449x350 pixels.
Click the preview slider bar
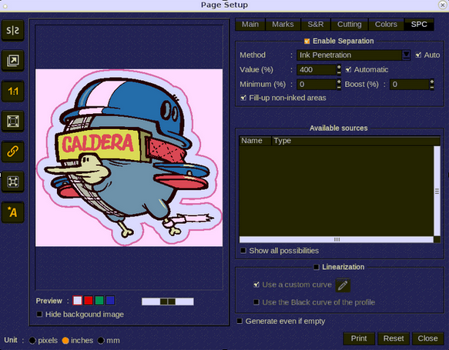[x=168, y=302]
